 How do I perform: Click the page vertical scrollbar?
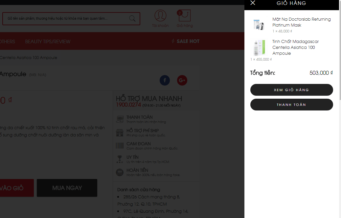coord(340,50)
